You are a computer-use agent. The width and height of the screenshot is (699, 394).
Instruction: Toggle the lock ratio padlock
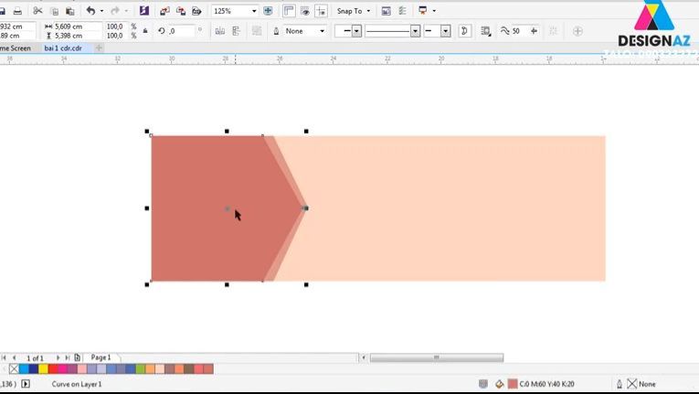tap(145, 31)
